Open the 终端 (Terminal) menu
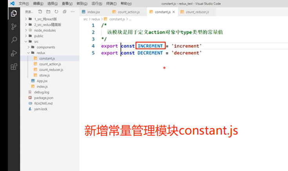Viewport: 288px width, 171px height. 111,4
